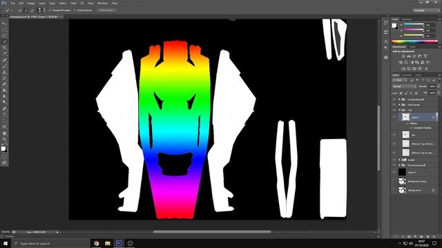Click the foreground color swatch in Color panel
This screenshot has height=248, width=442.
point(394,25)
